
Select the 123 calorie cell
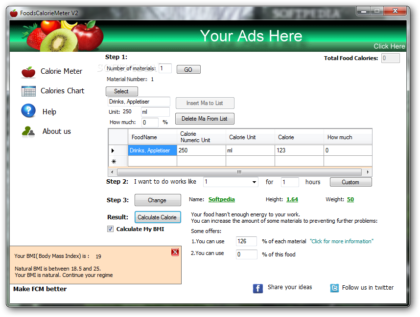pos(300,150)
